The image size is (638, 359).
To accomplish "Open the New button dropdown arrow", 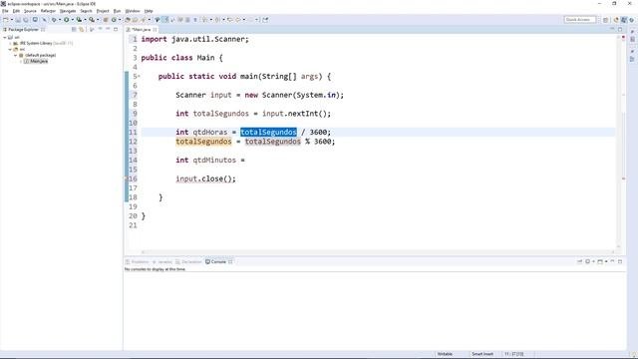I will tap(11, 20).
